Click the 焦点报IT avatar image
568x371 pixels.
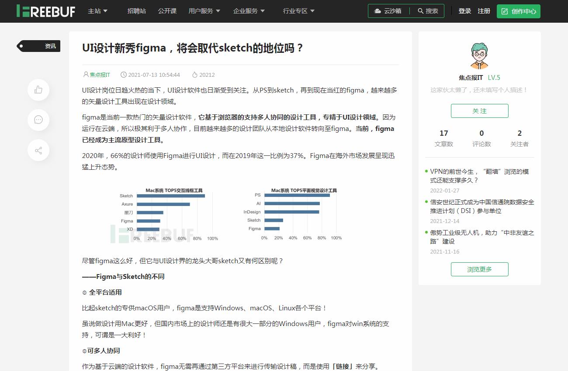(479, 56)
